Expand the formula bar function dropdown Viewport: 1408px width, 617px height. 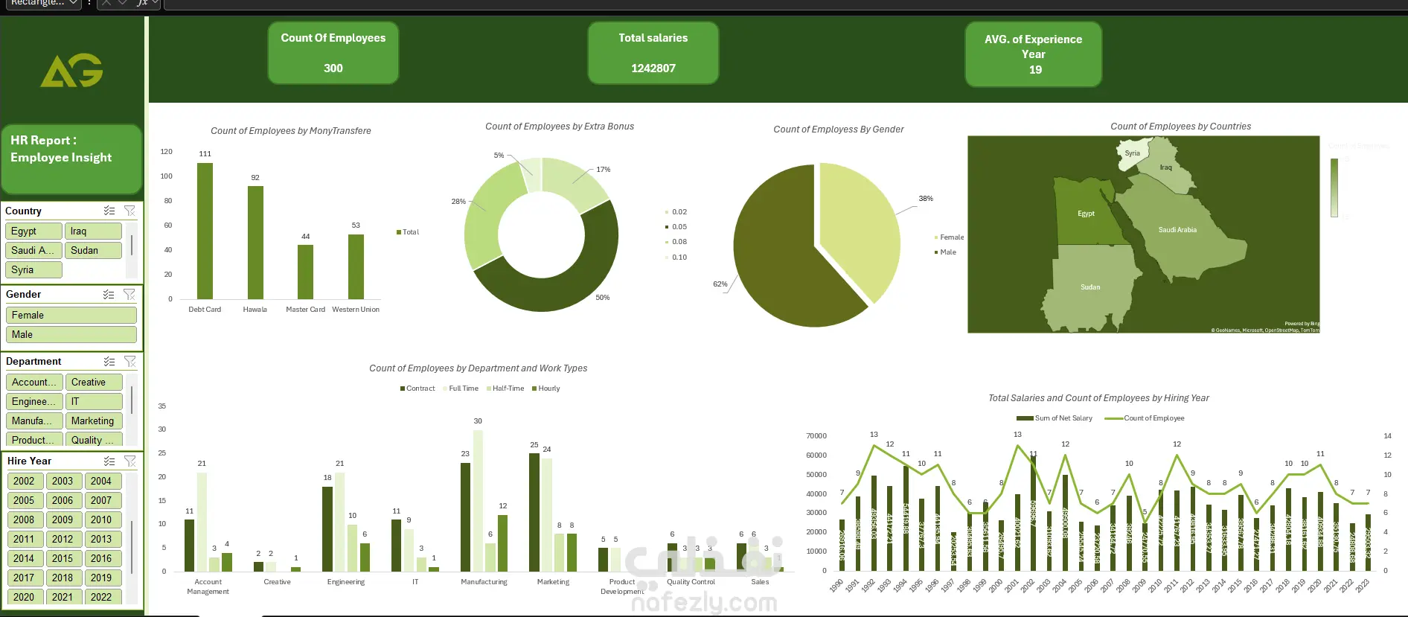click(x=155, y=3)
